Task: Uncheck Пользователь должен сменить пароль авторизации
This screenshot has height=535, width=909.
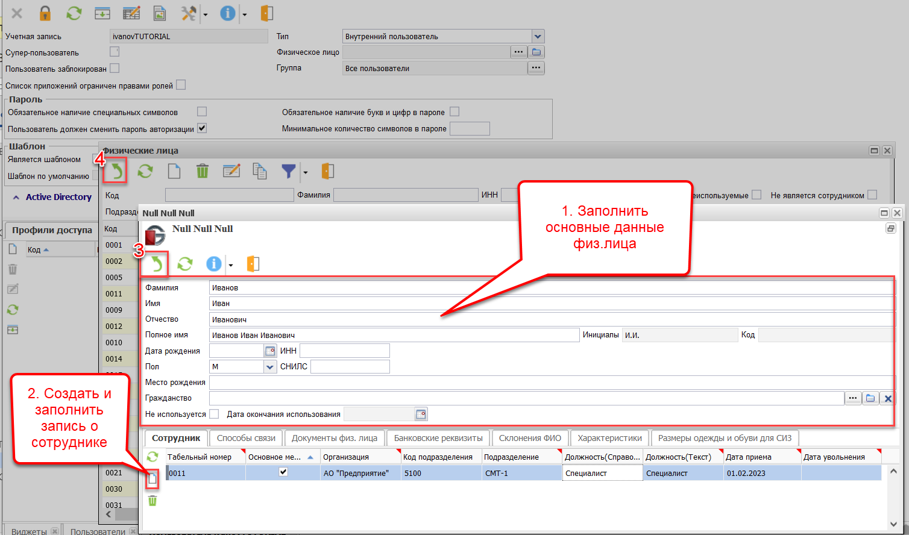Action: tap(202, 128)
